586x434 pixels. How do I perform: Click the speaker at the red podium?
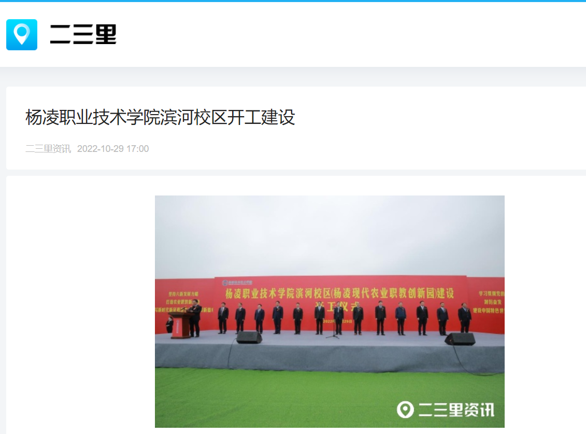tap(194, 318)
